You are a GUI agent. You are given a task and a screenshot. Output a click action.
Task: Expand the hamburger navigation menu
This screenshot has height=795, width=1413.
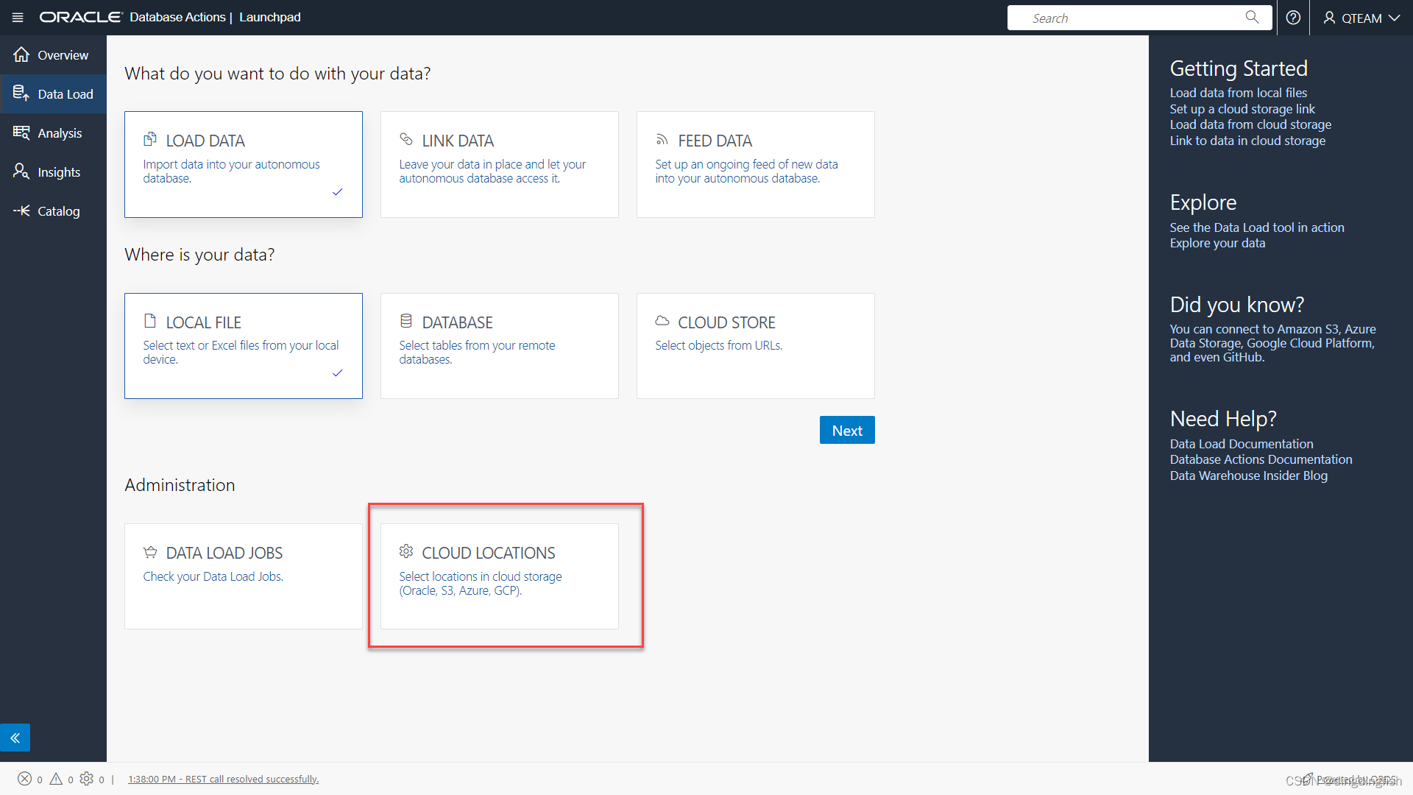[17, 17]
